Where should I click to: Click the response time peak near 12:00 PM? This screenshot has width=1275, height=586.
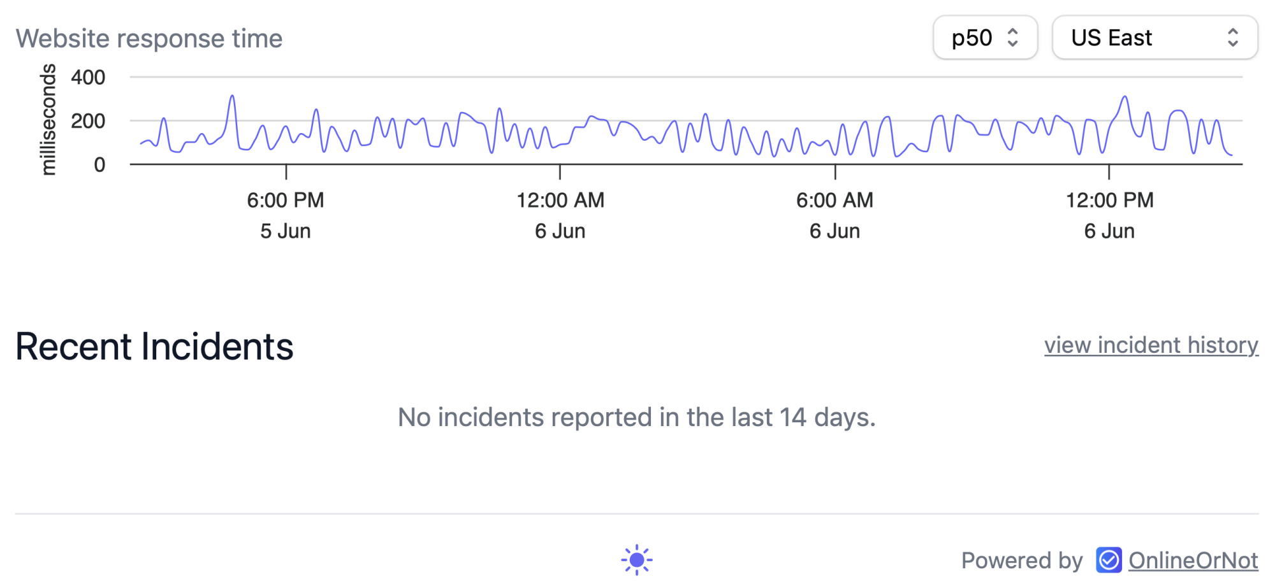tap(1125, 97)
